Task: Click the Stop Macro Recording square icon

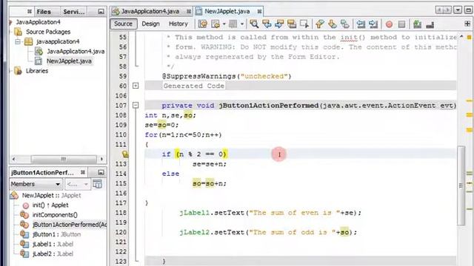Action: (401, 24)
